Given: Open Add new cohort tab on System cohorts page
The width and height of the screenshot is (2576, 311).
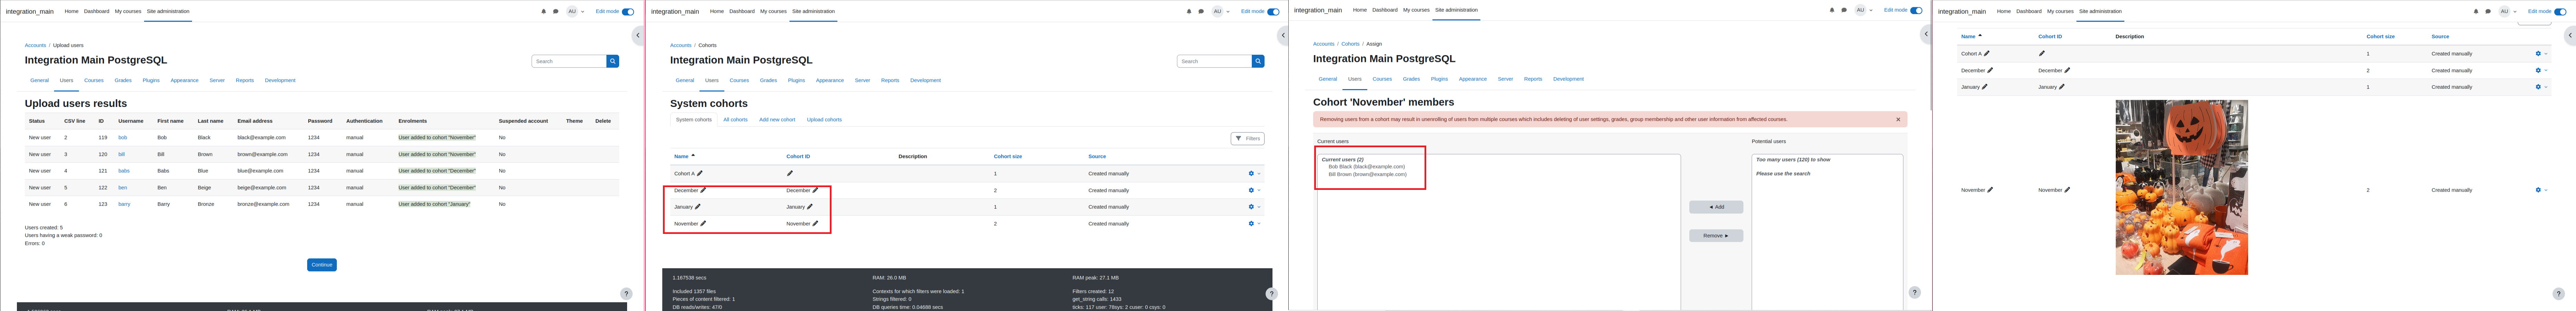Looking at the screenshot, I should coord(777,120).
